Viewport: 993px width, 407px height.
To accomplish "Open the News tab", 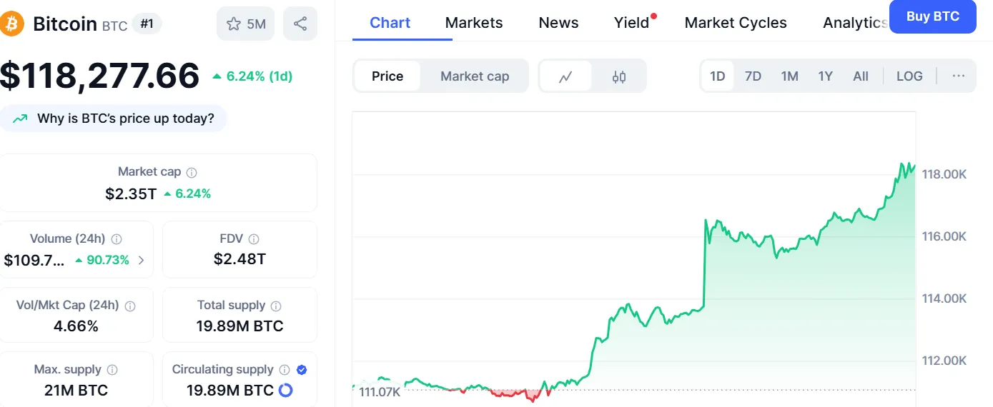I will click(x=558, y=23).
